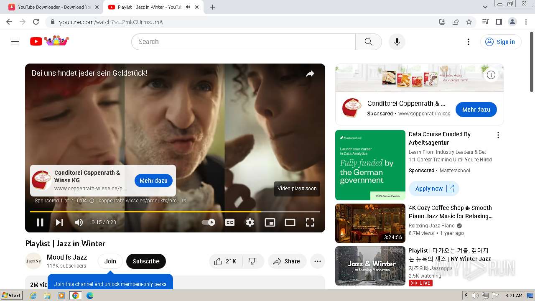Open NY Winter Jazz playlist title
The width and height of the screenshot is (535, 301).
[450, 255]
